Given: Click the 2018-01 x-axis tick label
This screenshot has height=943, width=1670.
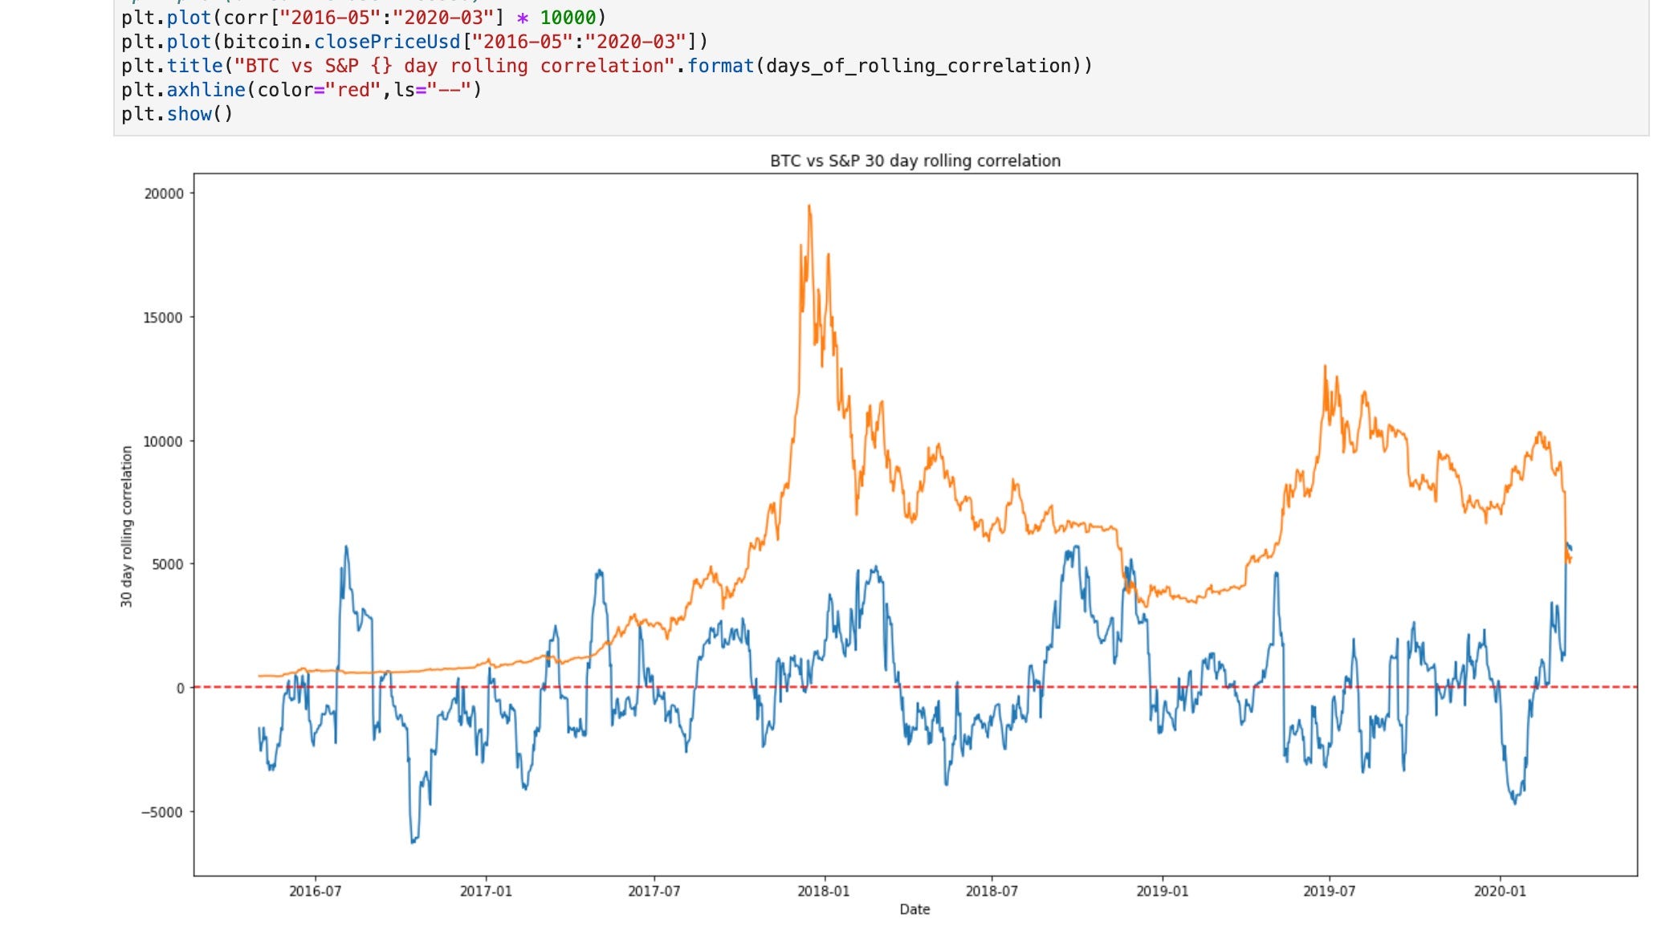Looking at the screenshot, I should pyautogui.click(x=823, y=891).
